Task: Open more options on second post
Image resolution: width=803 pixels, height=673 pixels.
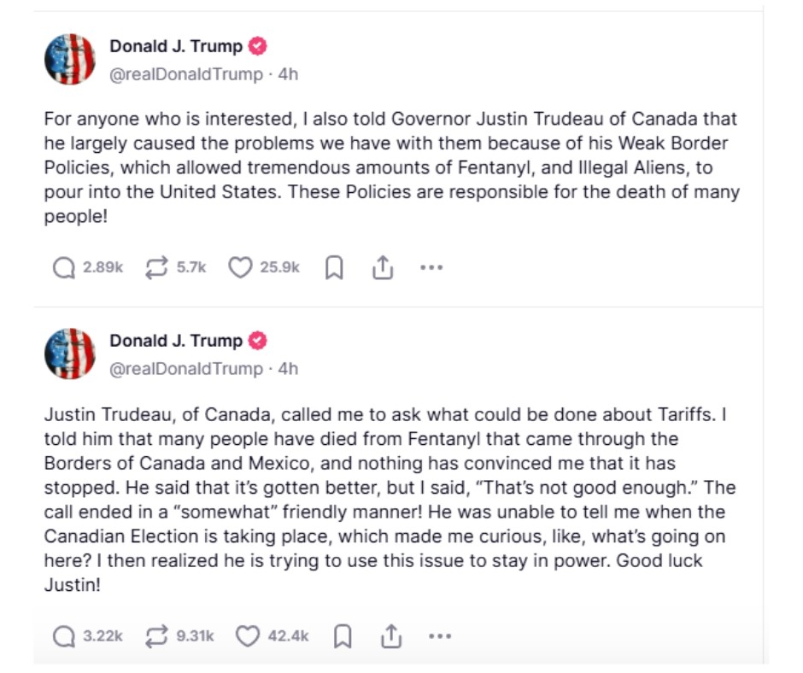Action: tap(439, 636)
